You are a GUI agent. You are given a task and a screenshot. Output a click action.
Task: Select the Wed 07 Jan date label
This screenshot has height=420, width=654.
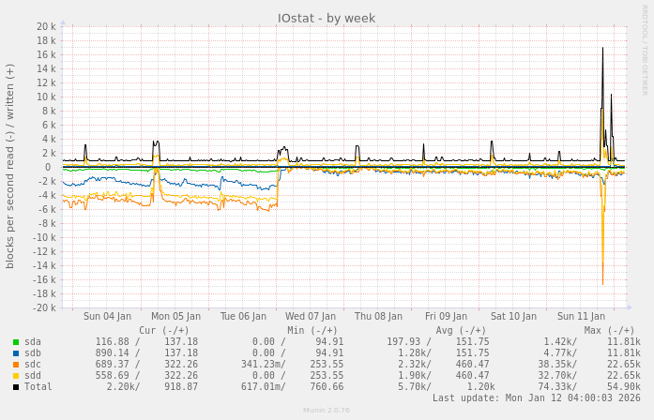point(311,317)
